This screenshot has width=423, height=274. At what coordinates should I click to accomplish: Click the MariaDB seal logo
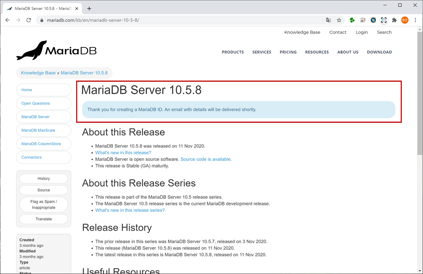[x=57, y=50]
